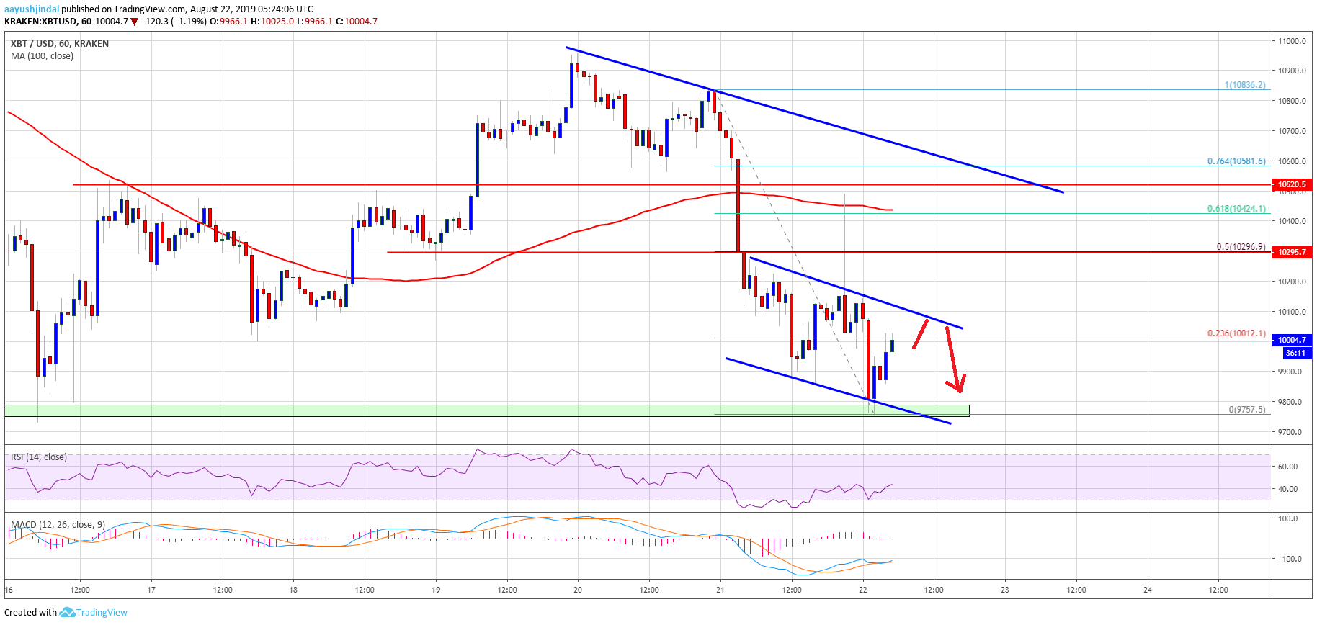
Task: Click date label 17 on time axis
Action: [x=151, y=590]
